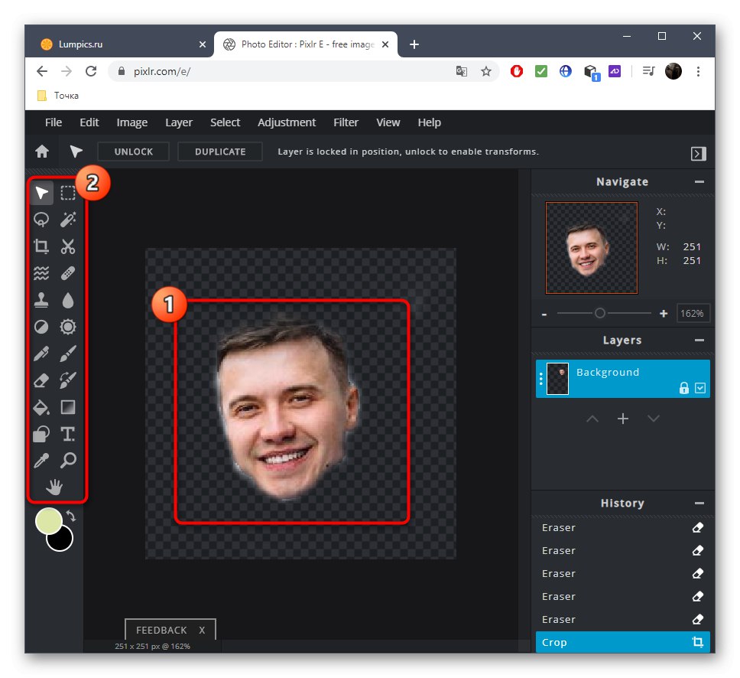Select the Arrange arrow tool in toolbox
This screenshot has height=678, width=740.
pyautogui.click(x=41, y=193)
